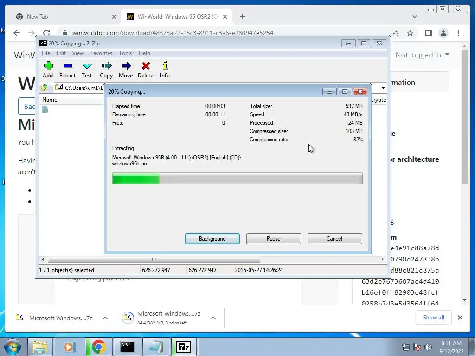Screen dimensions: 475x356
Task: Click the volume speaker tray icon
Action: pos(428,347)
